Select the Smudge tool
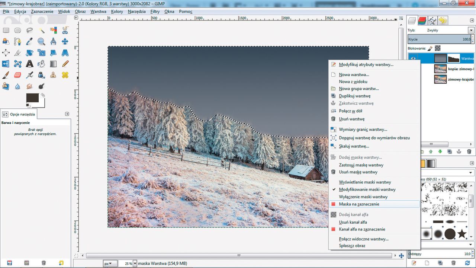The image size is (476, 268). 29,86
